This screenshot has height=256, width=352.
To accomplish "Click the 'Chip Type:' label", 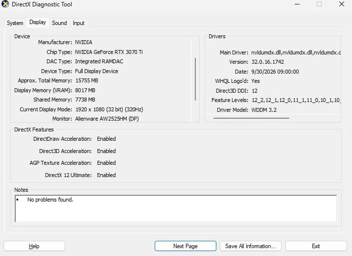I will [59, 52].
